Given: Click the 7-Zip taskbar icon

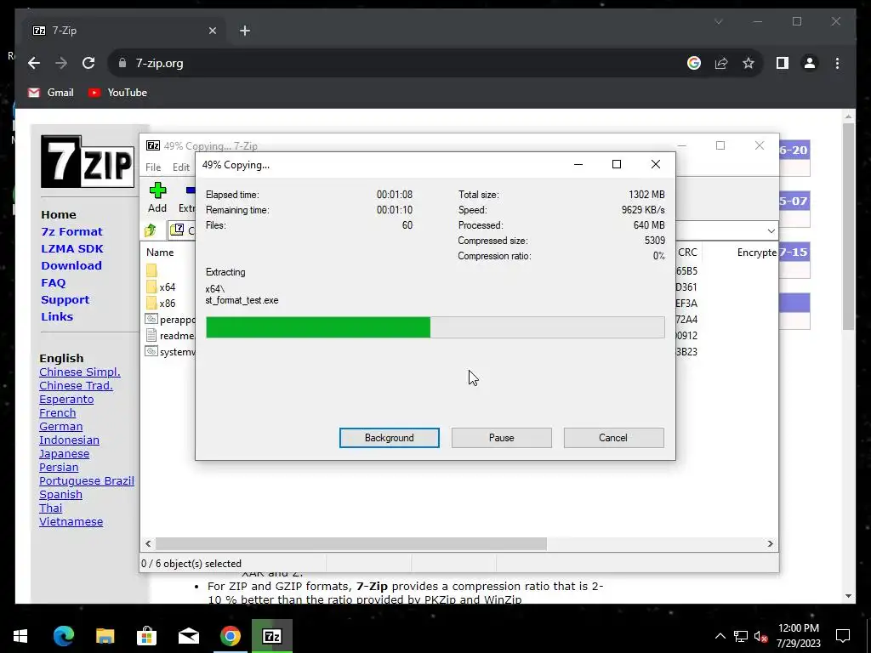Looking at the screenshot, I should 271,636.
